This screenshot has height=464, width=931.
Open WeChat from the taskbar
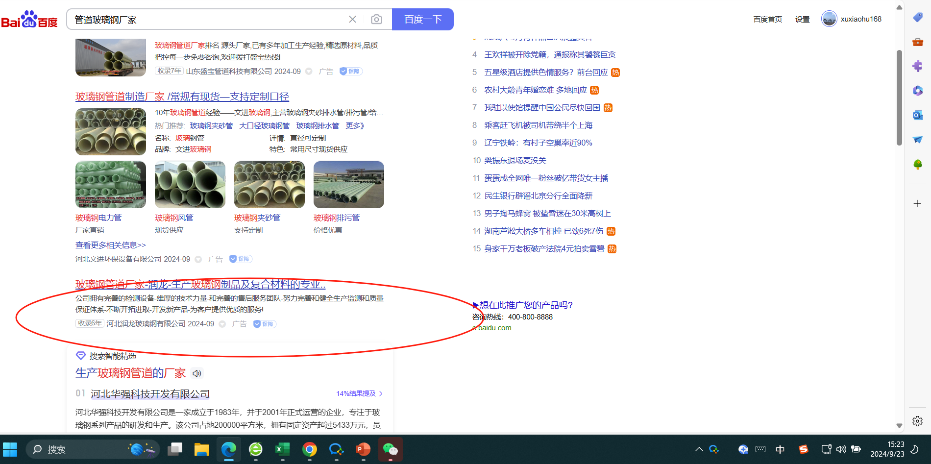pos(390,449)
